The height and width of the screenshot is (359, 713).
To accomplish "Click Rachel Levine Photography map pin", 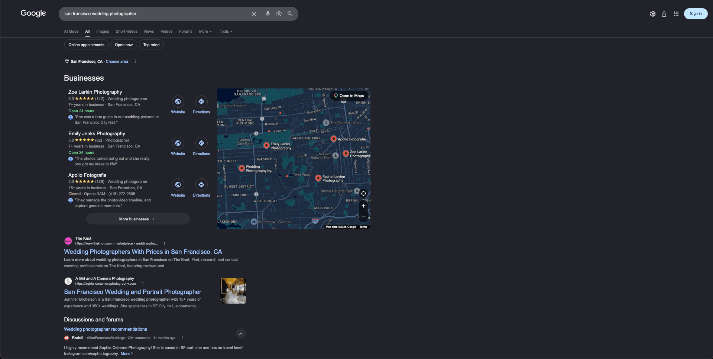I will [x=318, y=178].
